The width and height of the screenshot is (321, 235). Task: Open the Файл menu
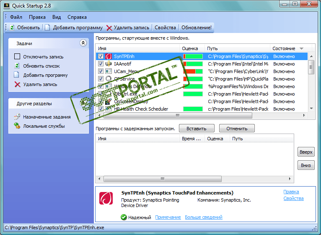[16, 17]
